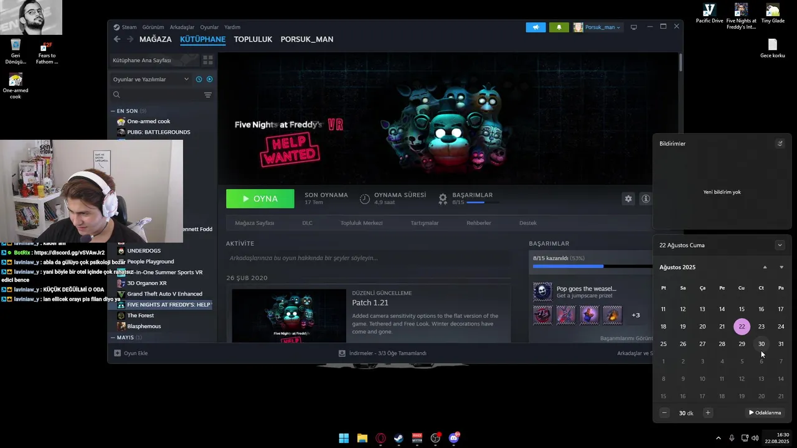Select PUBG: BATTLEGROUNDS in library list
This screenshot has width=797, height=448.
(158, 132)
